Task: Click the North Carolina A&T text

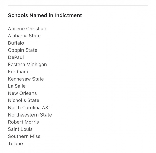Action: click(30, 108)
